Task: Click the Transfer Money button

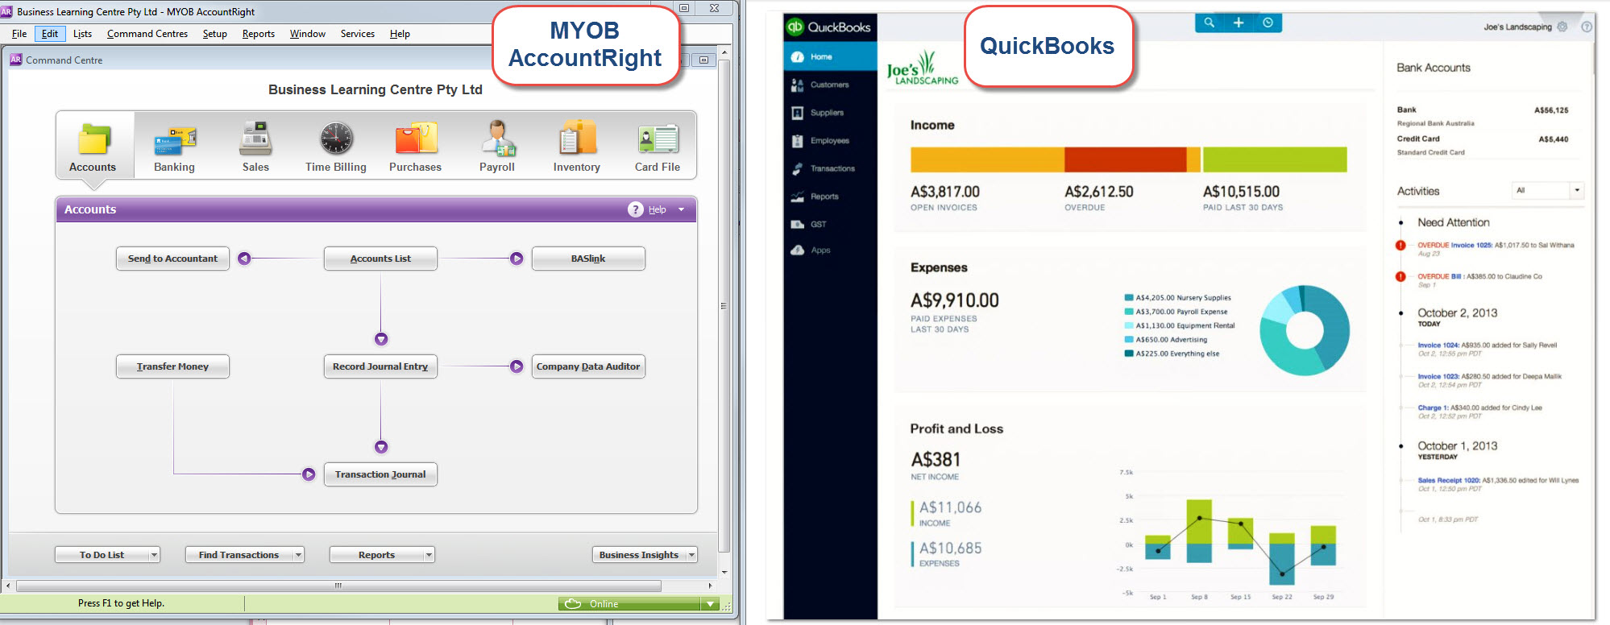Action: coord(172,366)
